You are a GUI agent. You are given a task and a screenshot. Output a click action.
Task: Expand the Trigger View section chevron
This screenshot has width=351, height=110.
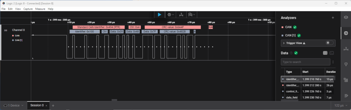pos(284,43)
